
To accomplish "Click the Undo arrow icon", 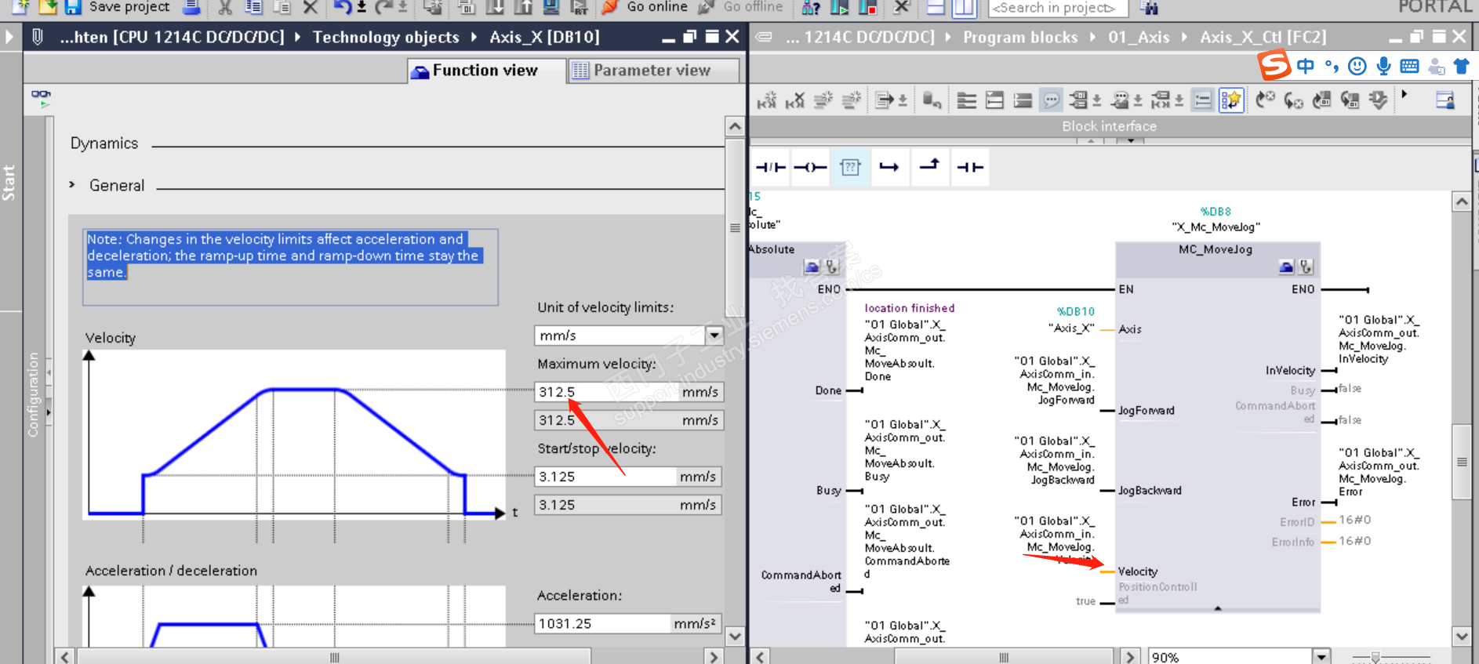I will pyautogui.click(x=342, y=7).
